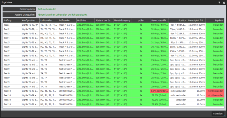Click the '36.7 qu / 85.0...' cell
This screenshot has width=227, height=118.
click(160, 47)
